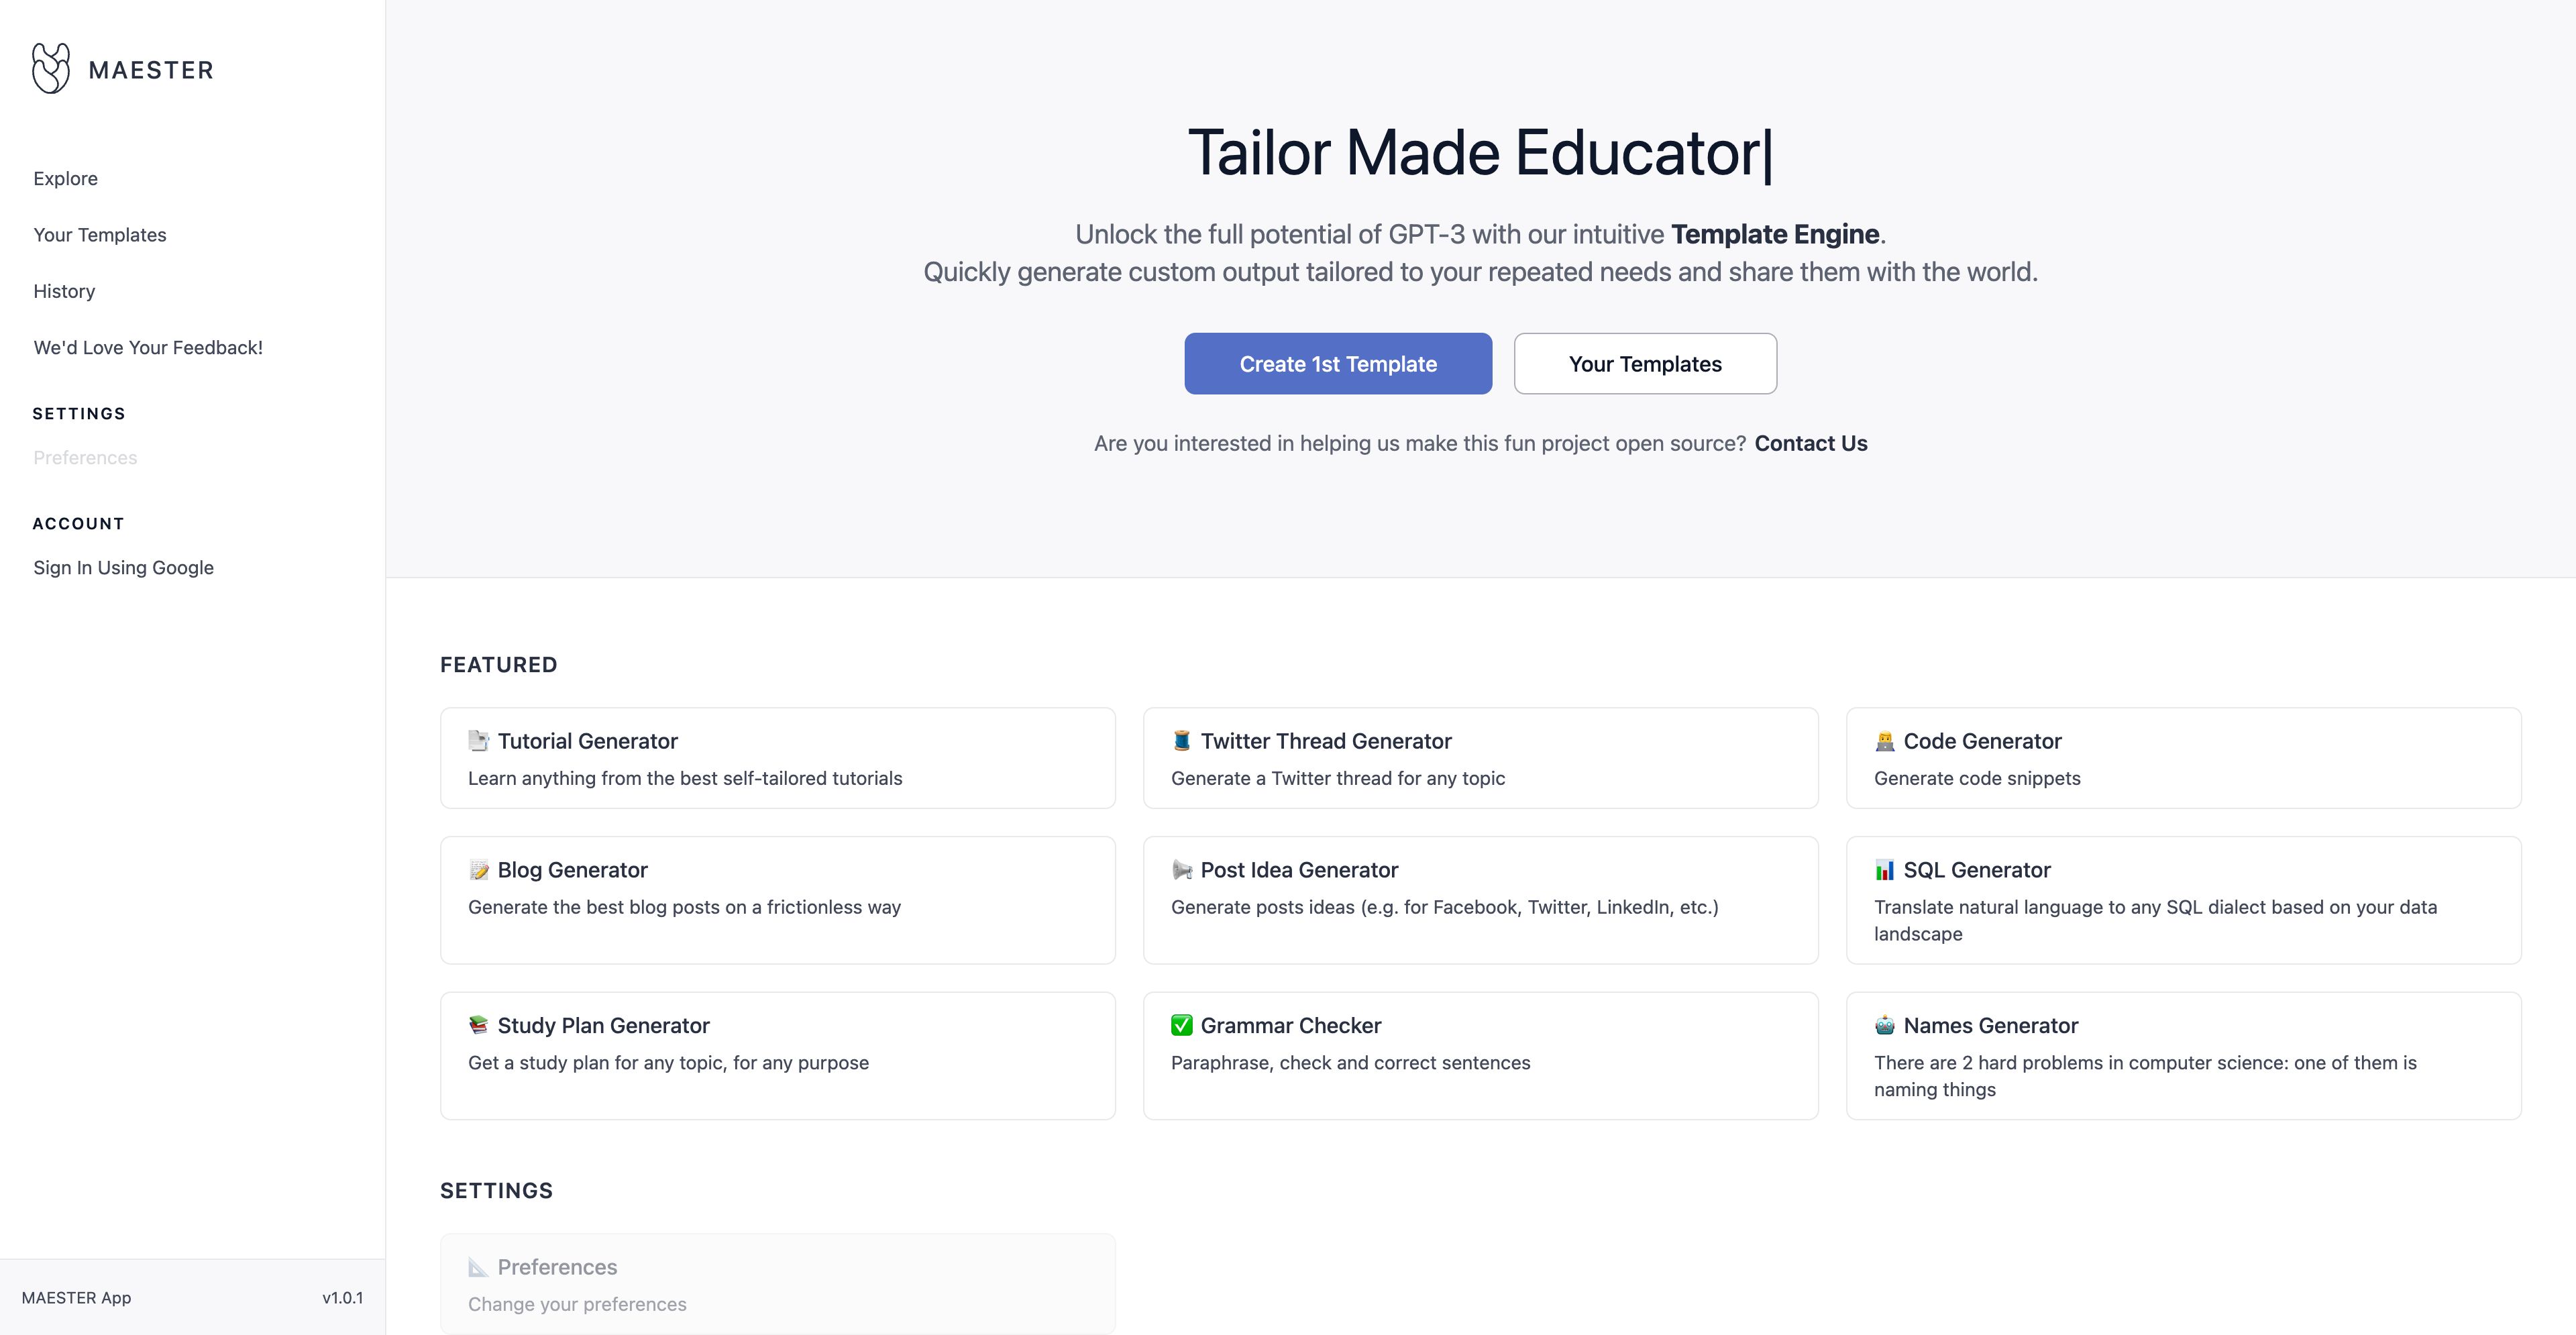
Task: Click the Grammar Checker green checkmark icon
Action: click(x=1182, y=1025)
